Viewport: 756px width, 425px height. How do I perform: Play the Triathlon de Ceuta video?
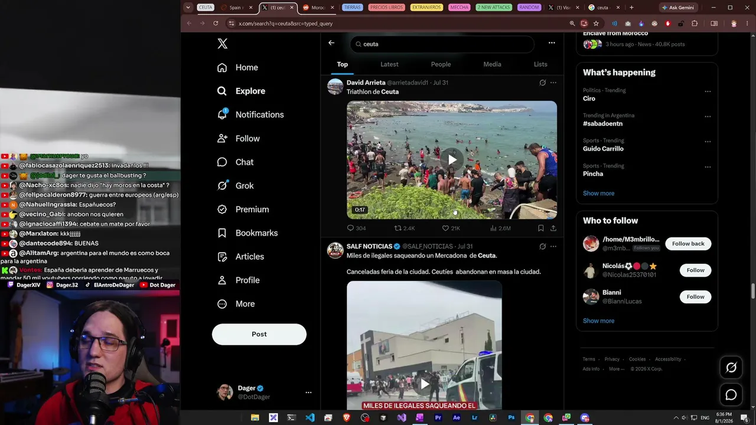(x=452, y=159)
